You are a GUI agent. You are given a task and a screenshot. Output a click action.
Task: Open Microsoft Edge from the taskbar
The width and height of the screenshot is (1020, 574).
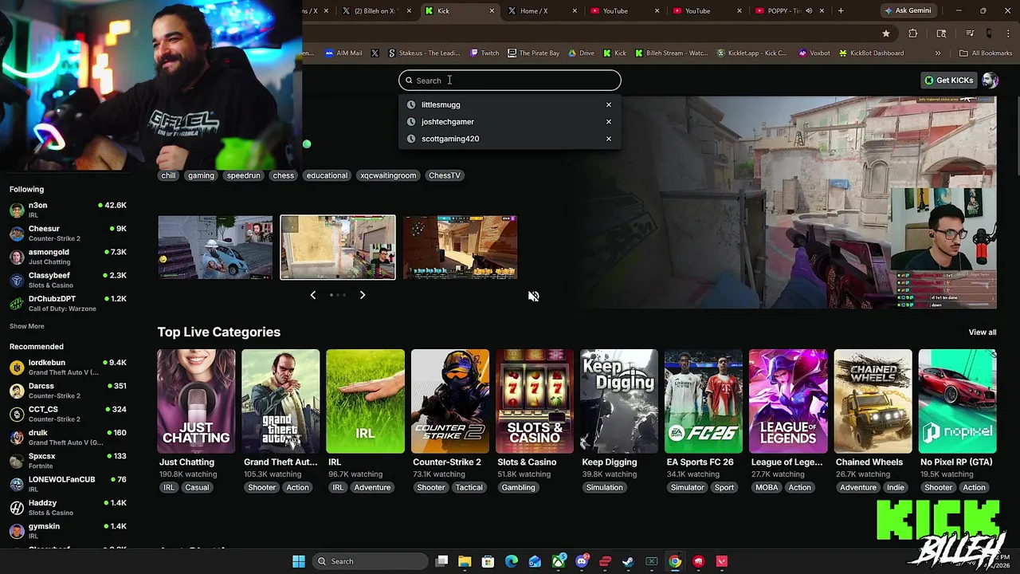(x=512, y=561)
